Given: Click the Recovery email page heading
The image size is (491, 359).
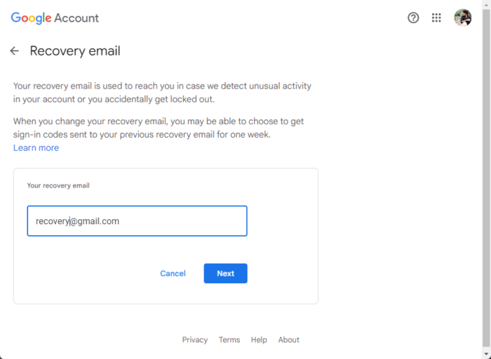Looking at the screenshot, I should click(x=75, y=51).
